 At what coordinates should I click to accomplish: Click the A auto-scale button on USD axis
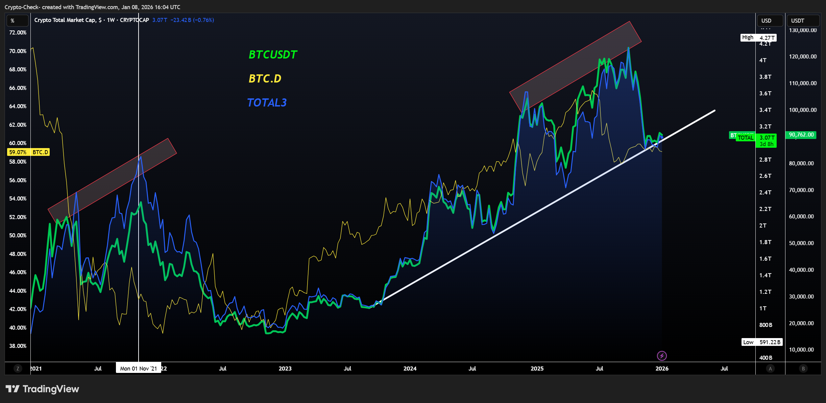pos(770,369)
